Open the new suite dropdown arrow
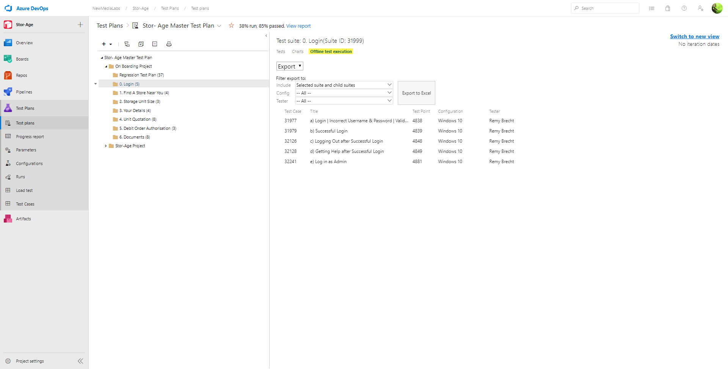 tap(111, 44)
